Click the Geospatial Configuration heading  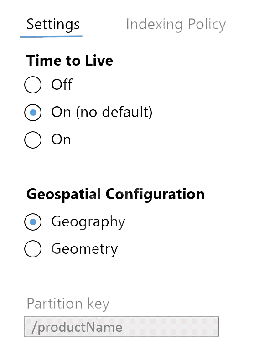[x=115, y=194]
